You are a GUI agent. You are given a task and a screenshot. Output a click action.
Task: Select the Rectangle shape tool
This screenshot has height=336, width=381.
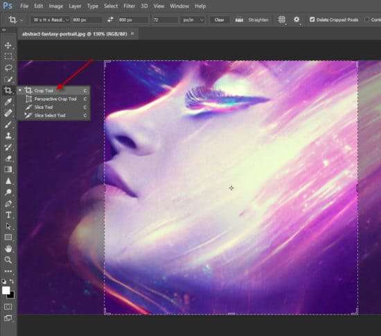coord(8,237)
